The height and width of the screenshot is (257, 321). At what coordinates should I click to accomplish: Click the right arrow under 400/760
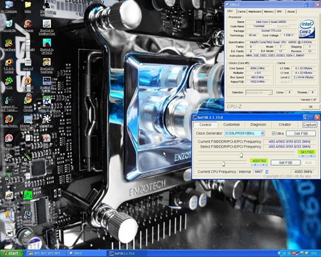click(263, 164)
